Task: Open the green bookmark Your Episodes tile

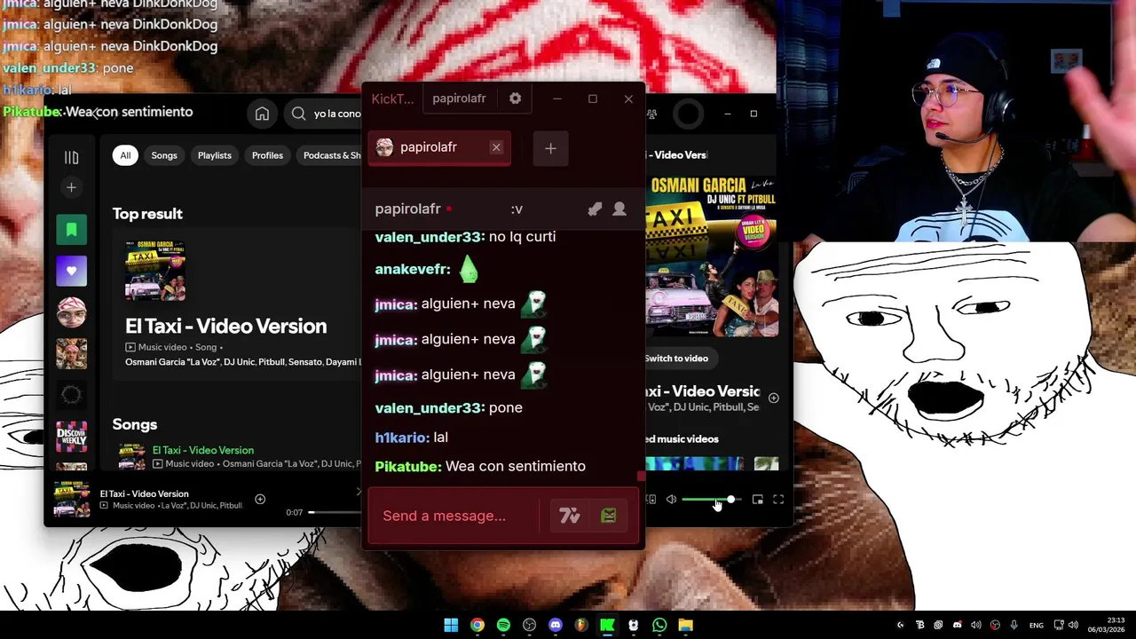Action: [72, 229]
